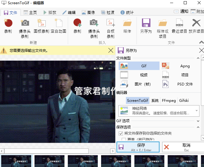Select 视频 video file type
Viewport: 204px width, 167px height.
pyautogui.click(x=139, y=75)
